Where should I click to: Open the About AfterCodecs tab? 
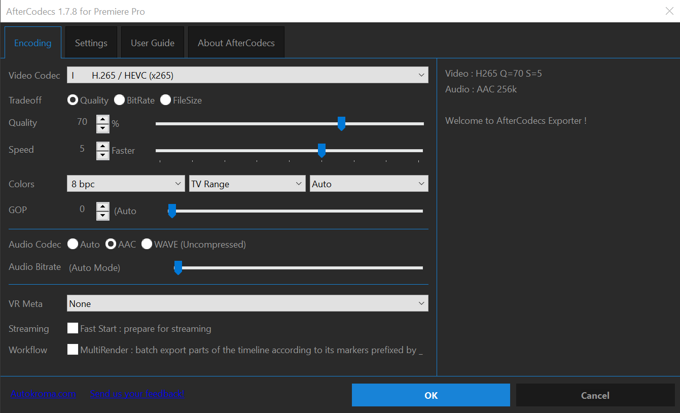pos(236,43)
